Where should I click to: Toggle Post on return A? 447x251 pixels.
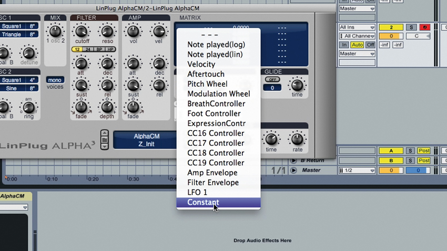pyautogui.click(x=424, y=151)
